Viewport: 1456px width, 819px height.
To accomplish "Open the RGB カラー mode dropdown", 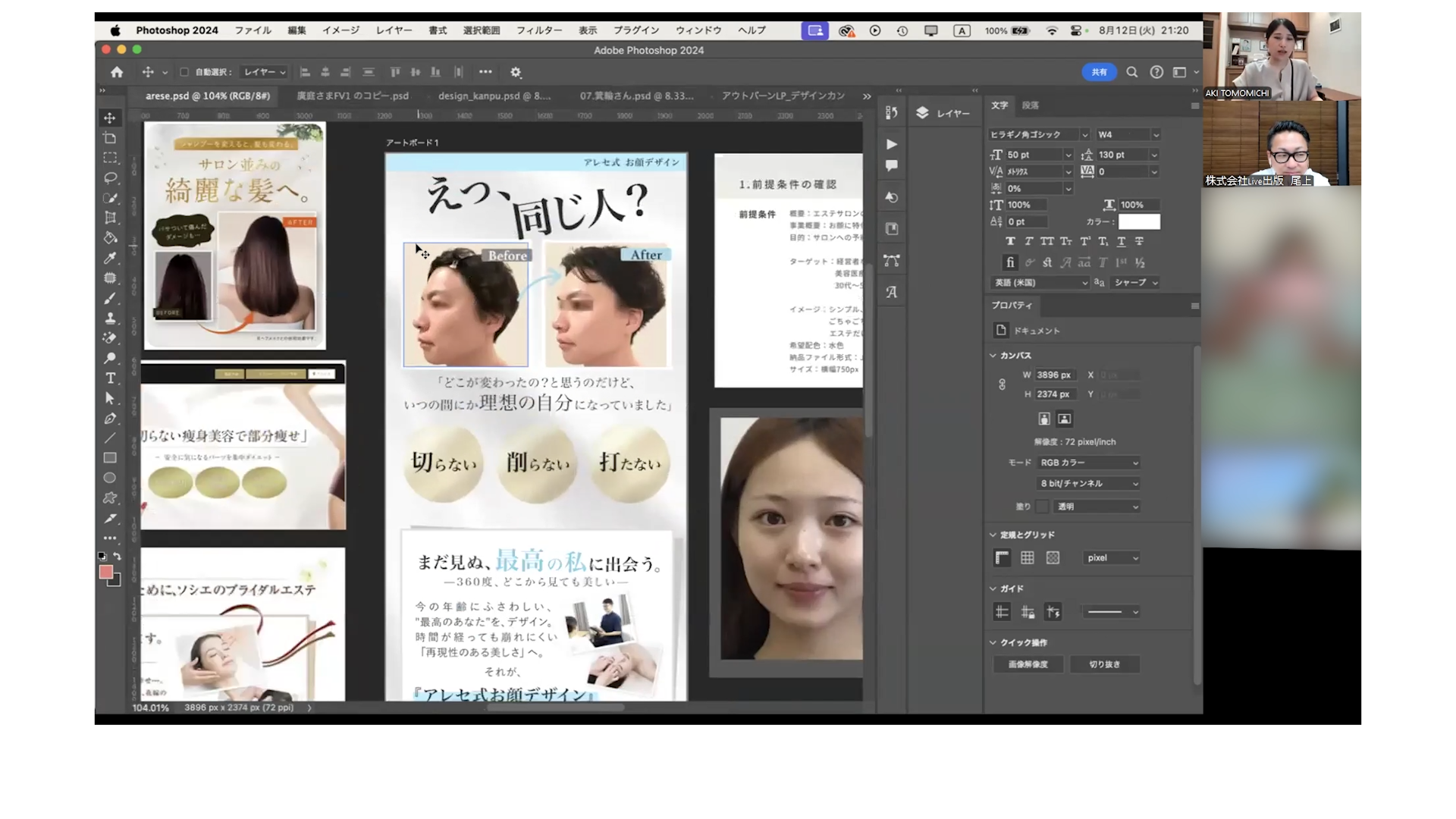I will [x=1088, y=463].
